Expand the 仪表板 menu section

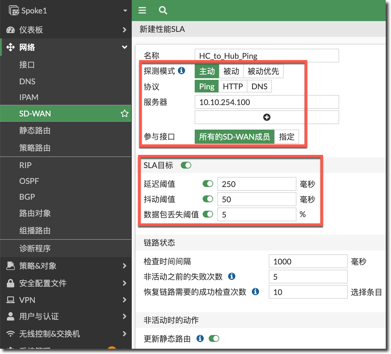66,30
